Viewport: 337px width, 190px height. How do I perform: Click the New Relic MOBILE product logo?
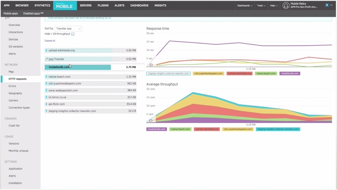[x=65, y=5]
